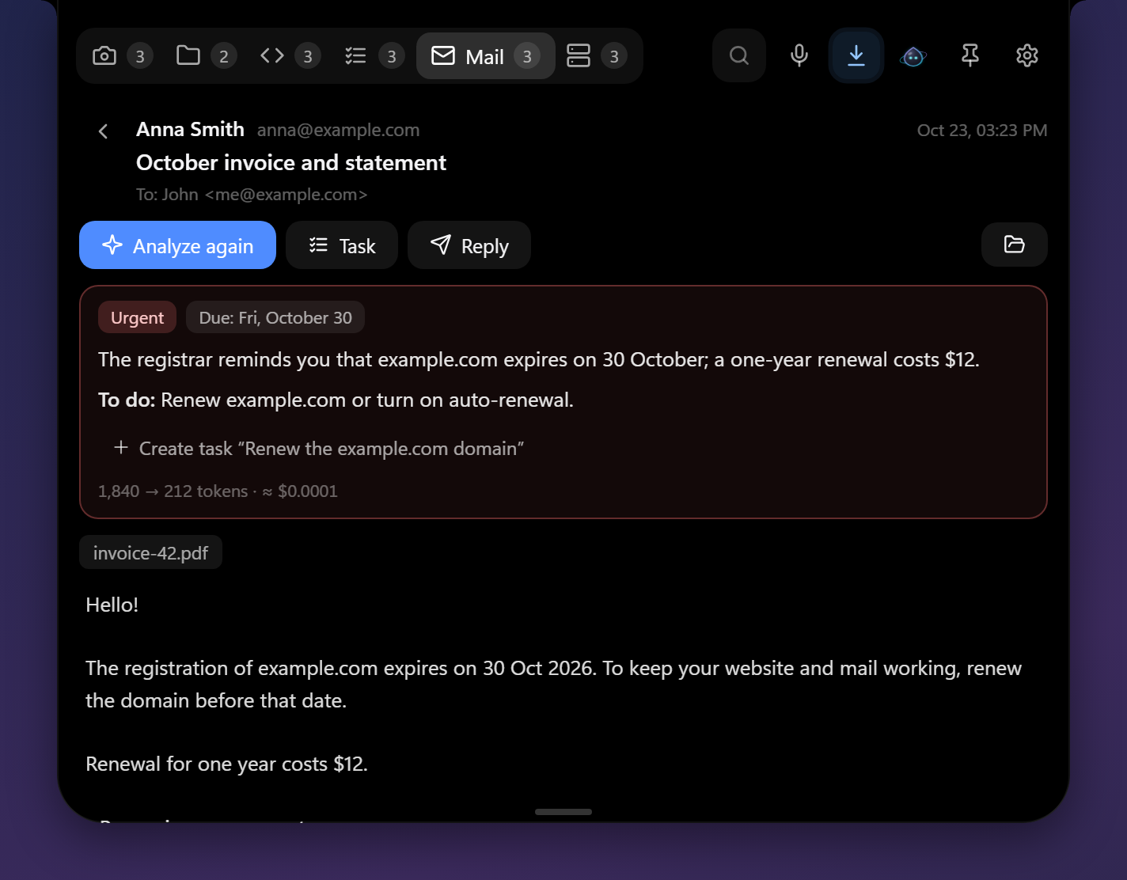Create task "Renew the example.com domain"
This screenshot has width=1127, height=880.
click(x=319, y=449)
